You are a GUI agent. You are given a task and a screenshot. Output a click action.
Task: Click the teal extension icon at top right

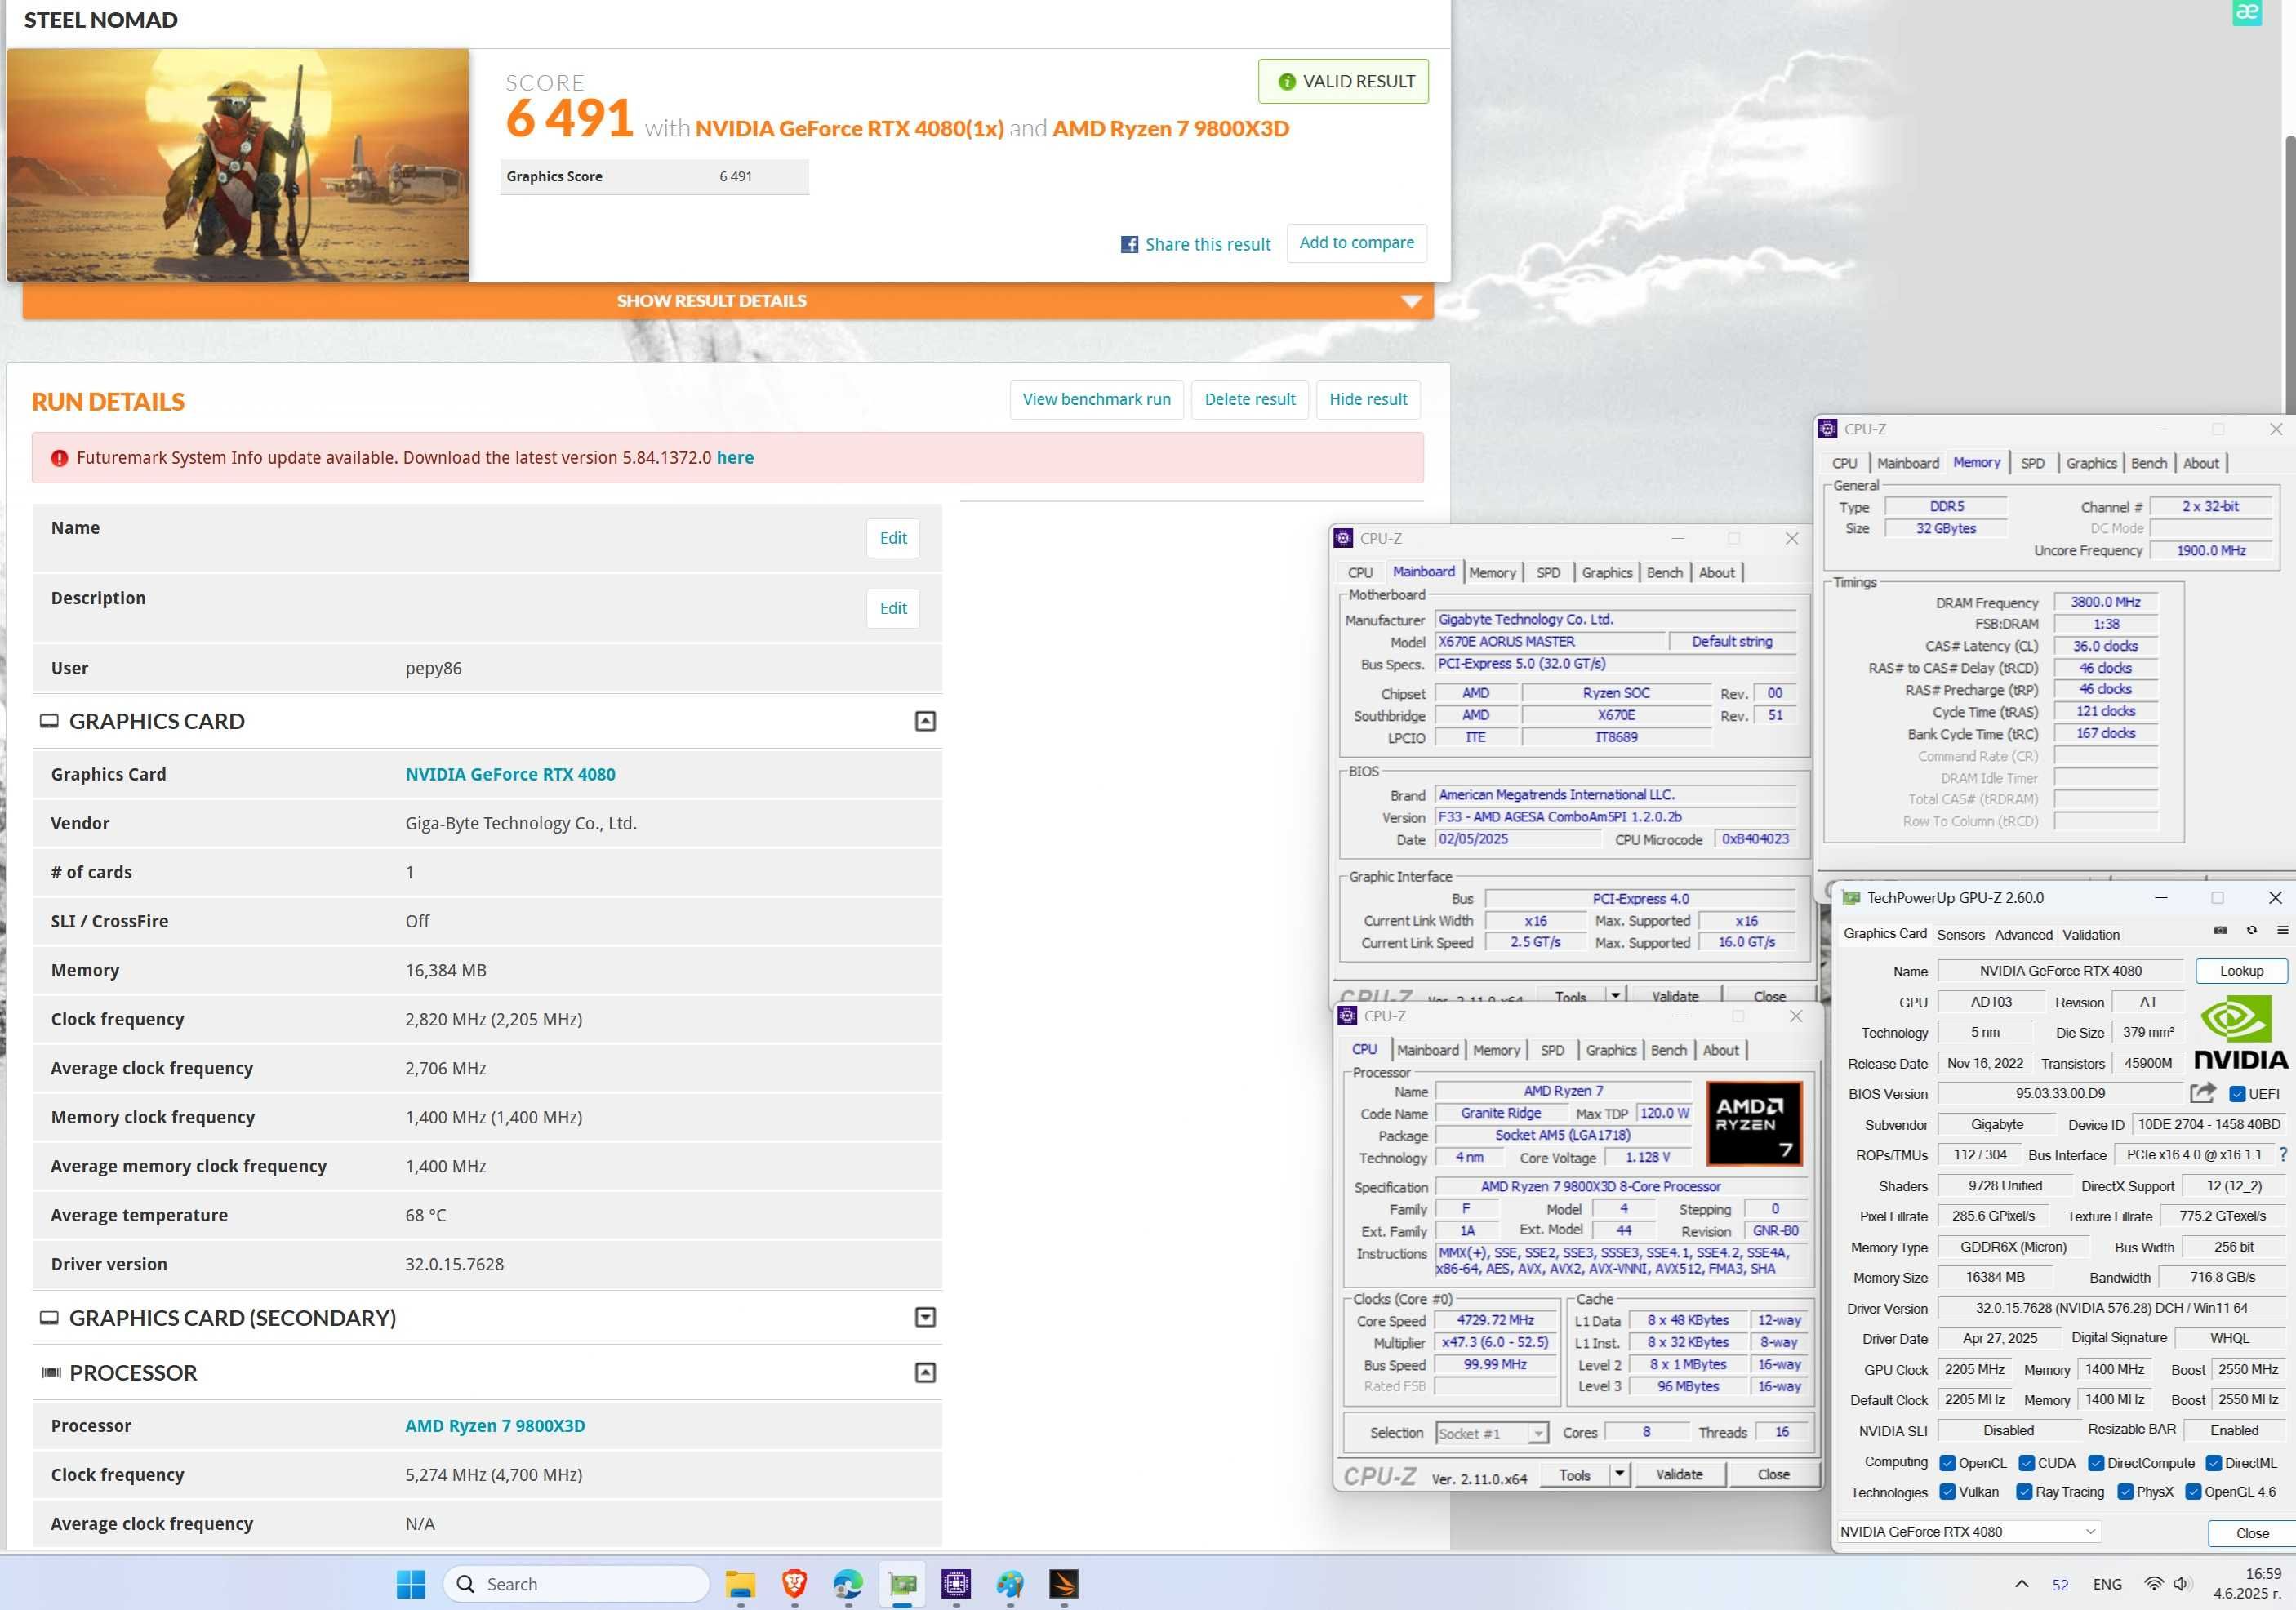pyautogui.click(x=2246, y=12)
